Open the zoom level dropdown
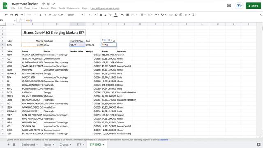Screen dimensions: 263x148 (31, 15)
